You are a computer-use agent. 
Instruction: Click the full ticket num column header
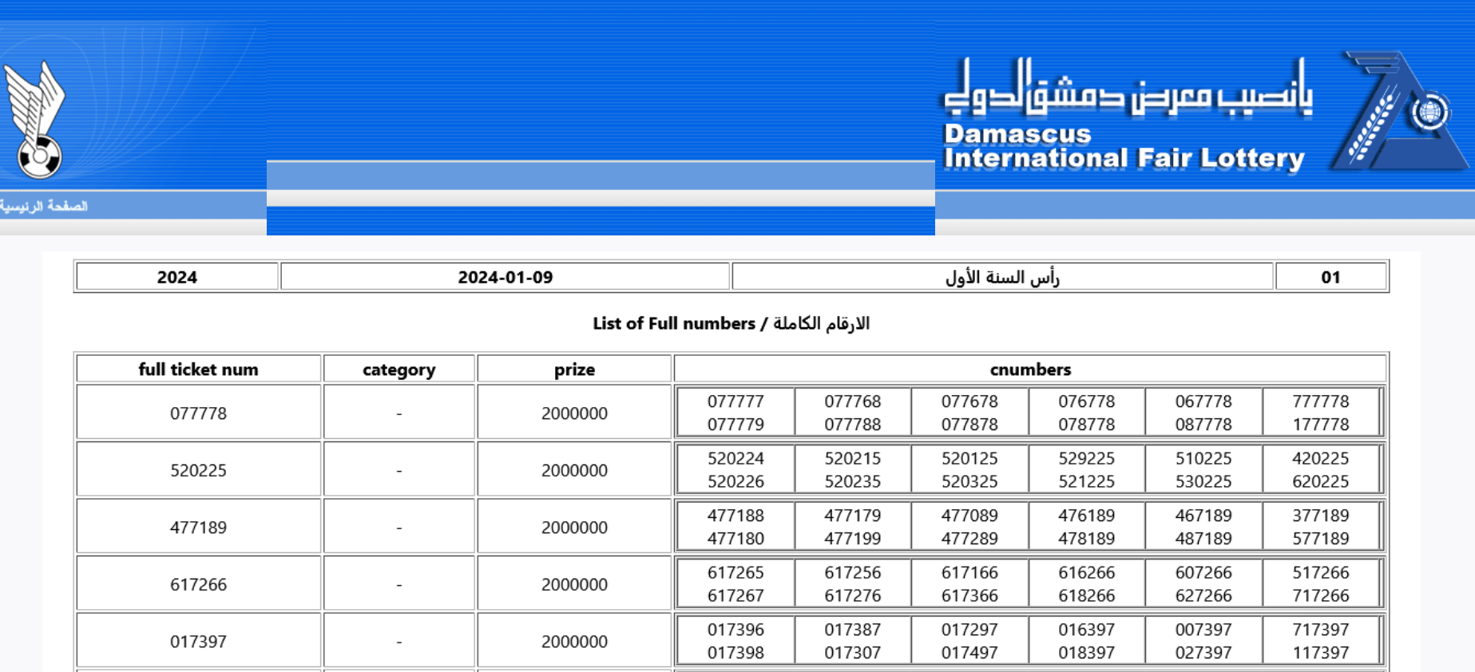click(198, 370)
